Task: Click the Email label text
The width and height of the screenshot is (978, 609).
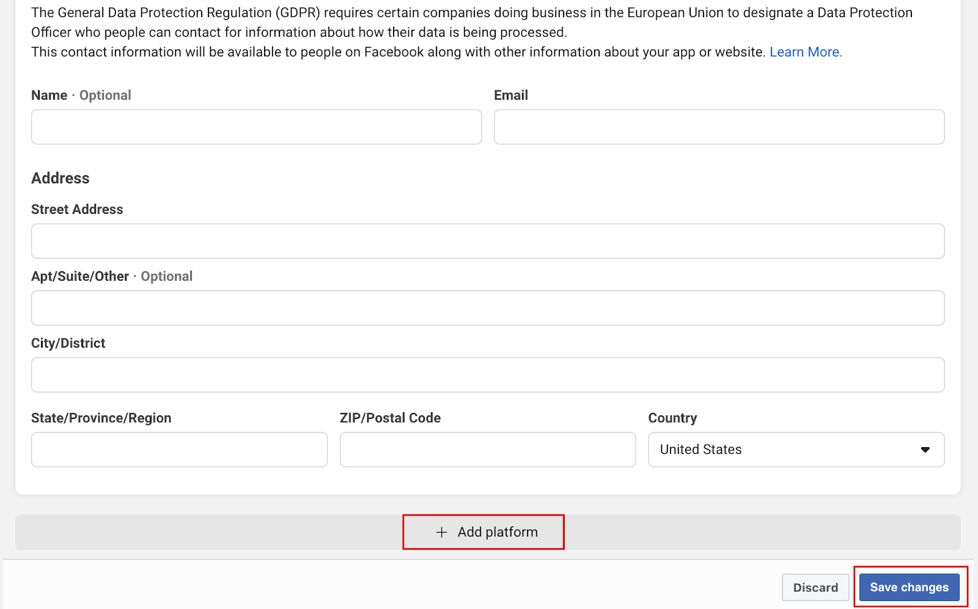Action: point(510,95)
